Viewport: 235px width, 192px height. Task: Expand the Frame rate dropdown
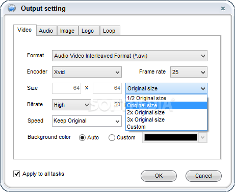pos(189,72)
